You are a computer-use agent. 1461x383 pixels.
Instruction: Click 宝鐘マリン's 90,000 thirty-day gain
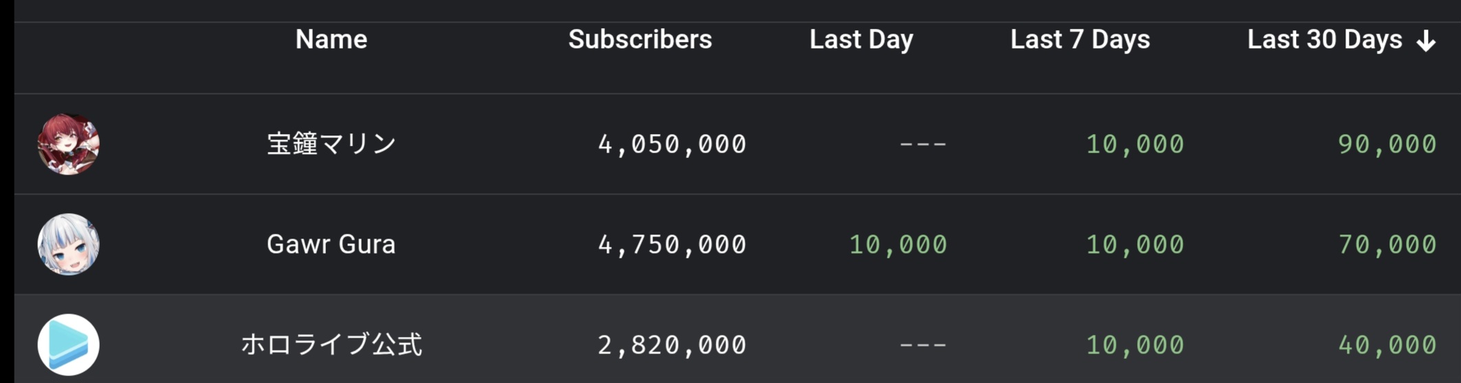[1387, 144]
